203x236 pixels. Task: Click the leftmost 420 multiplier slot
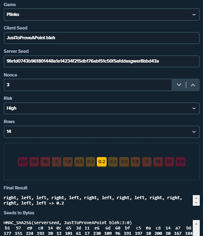[x=23, y=162]
